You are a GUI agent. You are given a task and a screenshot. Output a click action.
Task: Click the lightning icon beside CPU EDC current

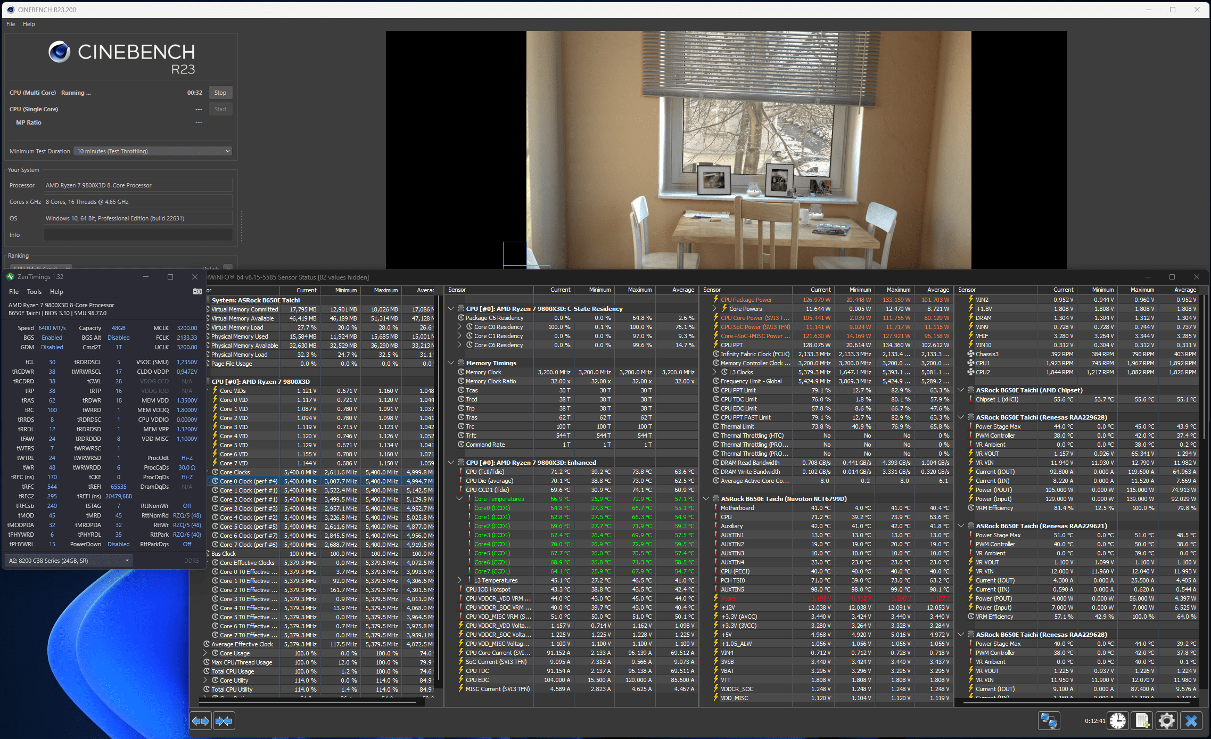[461, 680]
